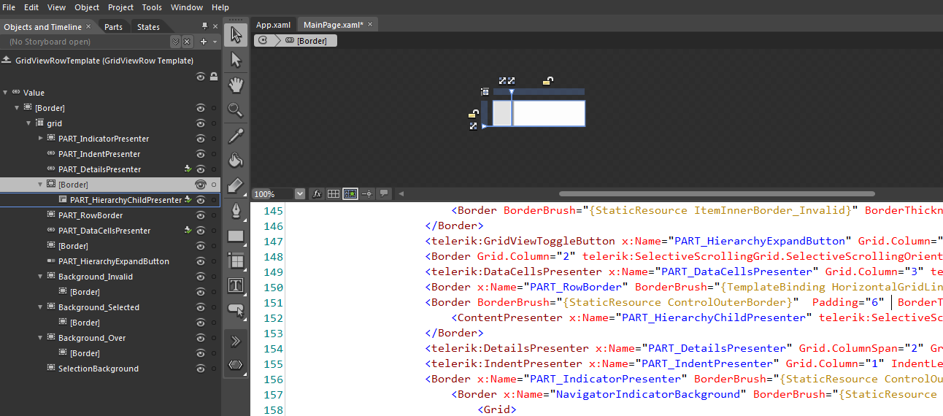Screen dimensions: 943x416
Task: Close the open storyboard X button
Action: coord(187,42)
